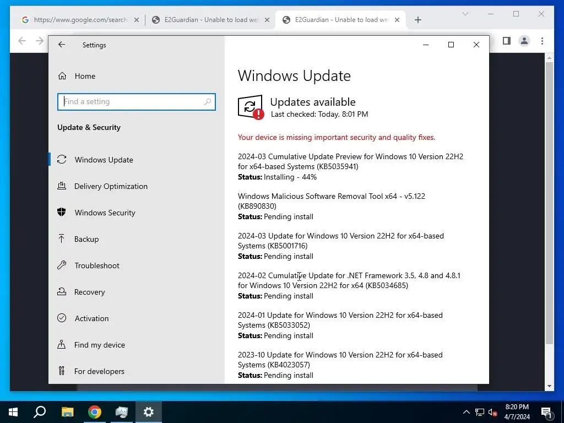
Task: Open Chrome's three-dot menu
Action: point(542,41)
